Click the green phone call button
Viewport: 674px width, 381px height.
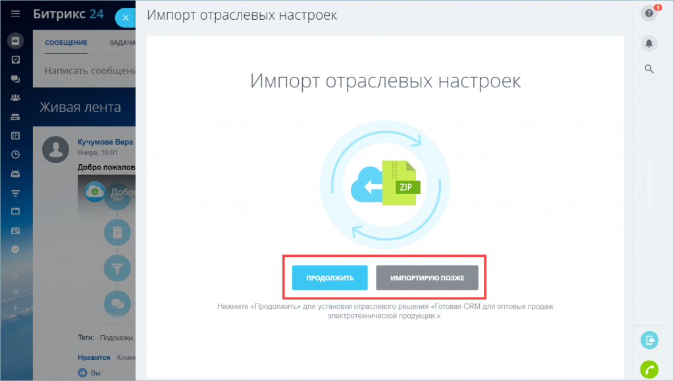coord(649,370)
